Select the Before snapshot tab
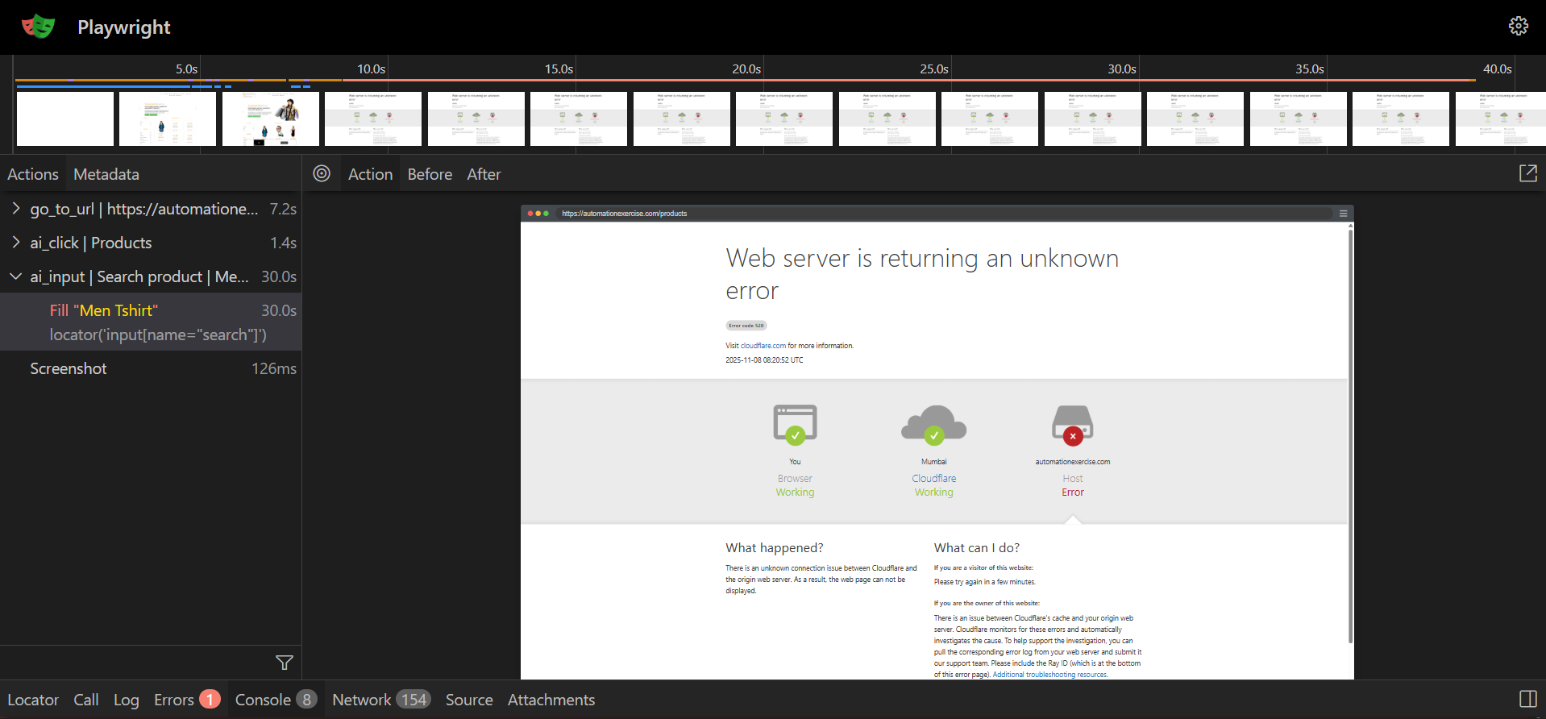Image resolution: width=1546 pixels, height=719 pixels. tap(430, 174)
